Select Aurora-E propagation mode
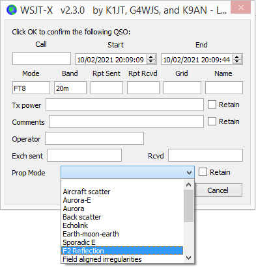 (122, 200)
